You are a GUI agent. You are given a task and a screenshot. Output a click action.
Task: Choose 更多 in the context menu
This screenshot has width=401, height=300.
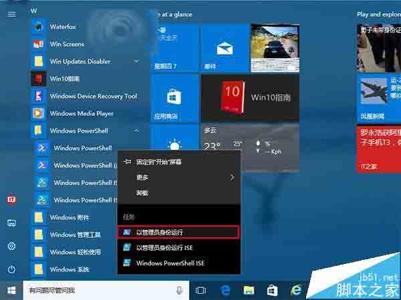tap(179, 177)
